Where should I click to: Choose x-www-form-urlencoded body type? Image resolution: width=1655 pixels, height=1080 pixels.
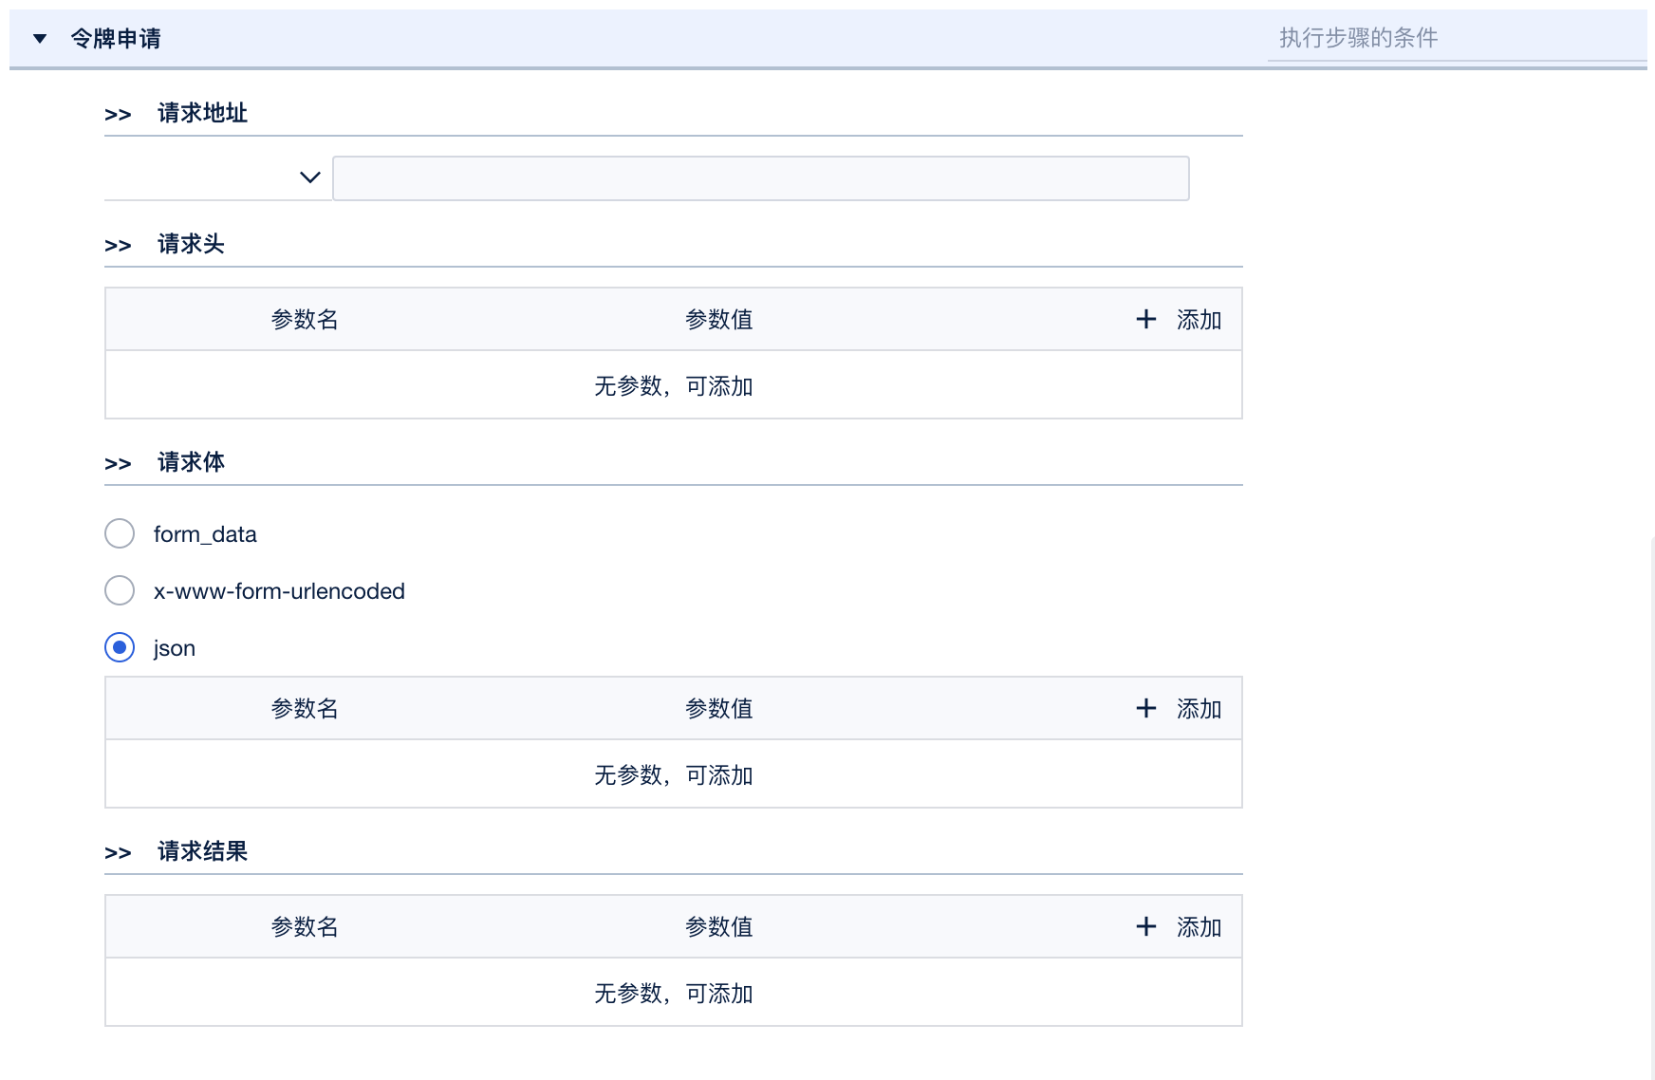tap(120, 591)
